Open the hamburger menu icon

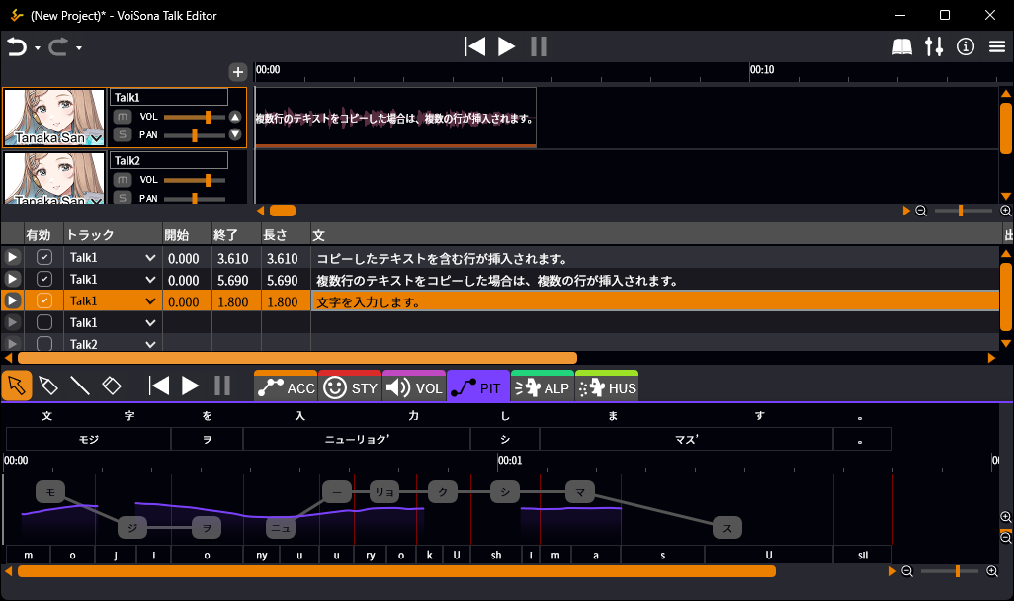(996, 46)
